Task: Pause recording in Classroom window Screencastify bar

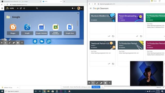Action: tap(89, 83)
